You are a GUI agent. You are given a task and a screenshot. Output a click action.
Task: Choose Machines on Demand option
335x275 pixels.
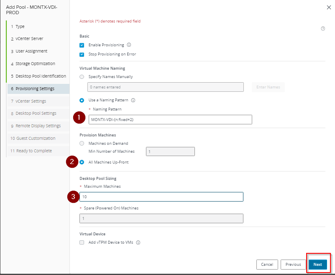click(x=82, y=144)
